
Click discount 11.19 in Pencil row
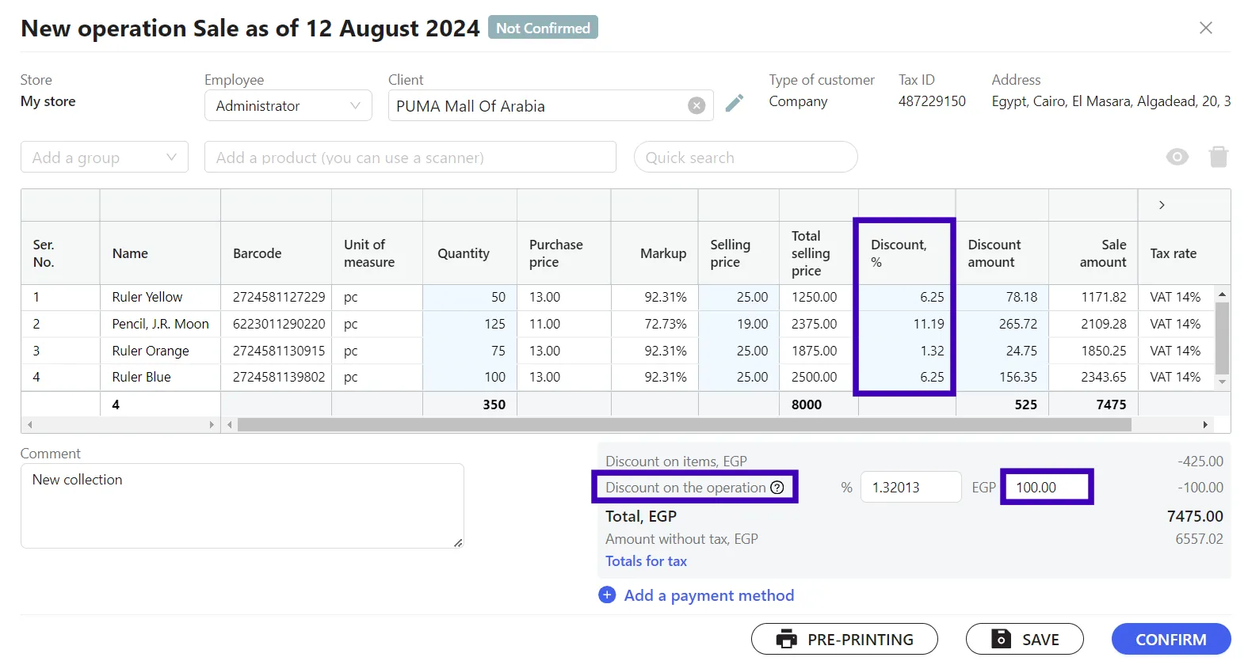pos(906,324)
